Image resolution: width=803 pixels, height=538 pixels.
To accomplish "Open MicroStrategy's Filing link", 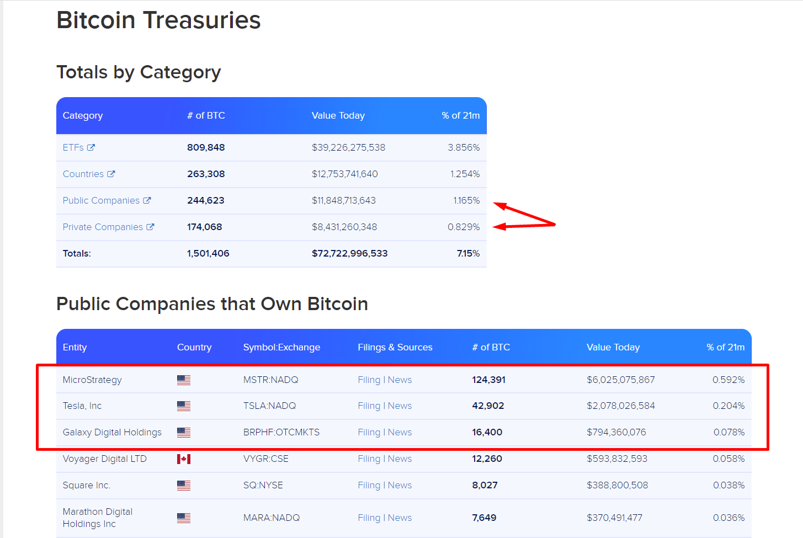I will (x=369, y=380).
